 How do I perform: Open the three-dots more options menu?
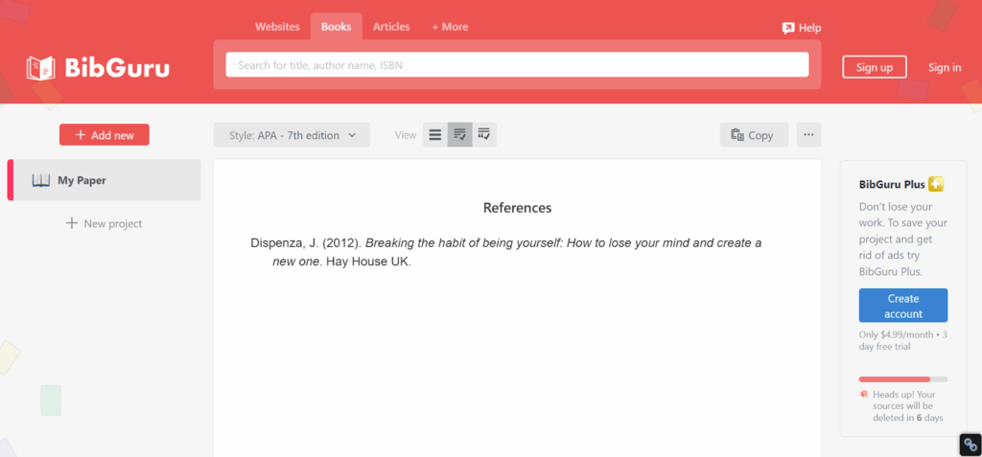[x=808, y=134]
